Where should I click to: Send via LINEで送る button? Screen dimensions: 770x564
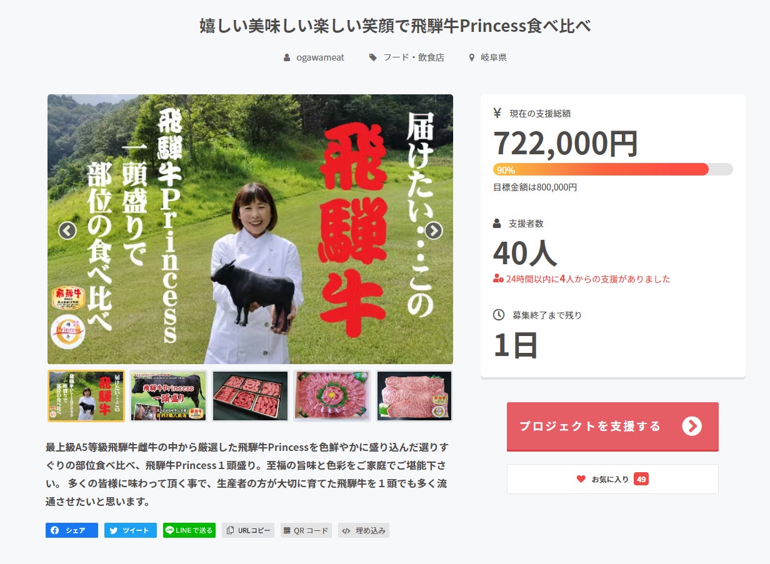pos(189,530)
